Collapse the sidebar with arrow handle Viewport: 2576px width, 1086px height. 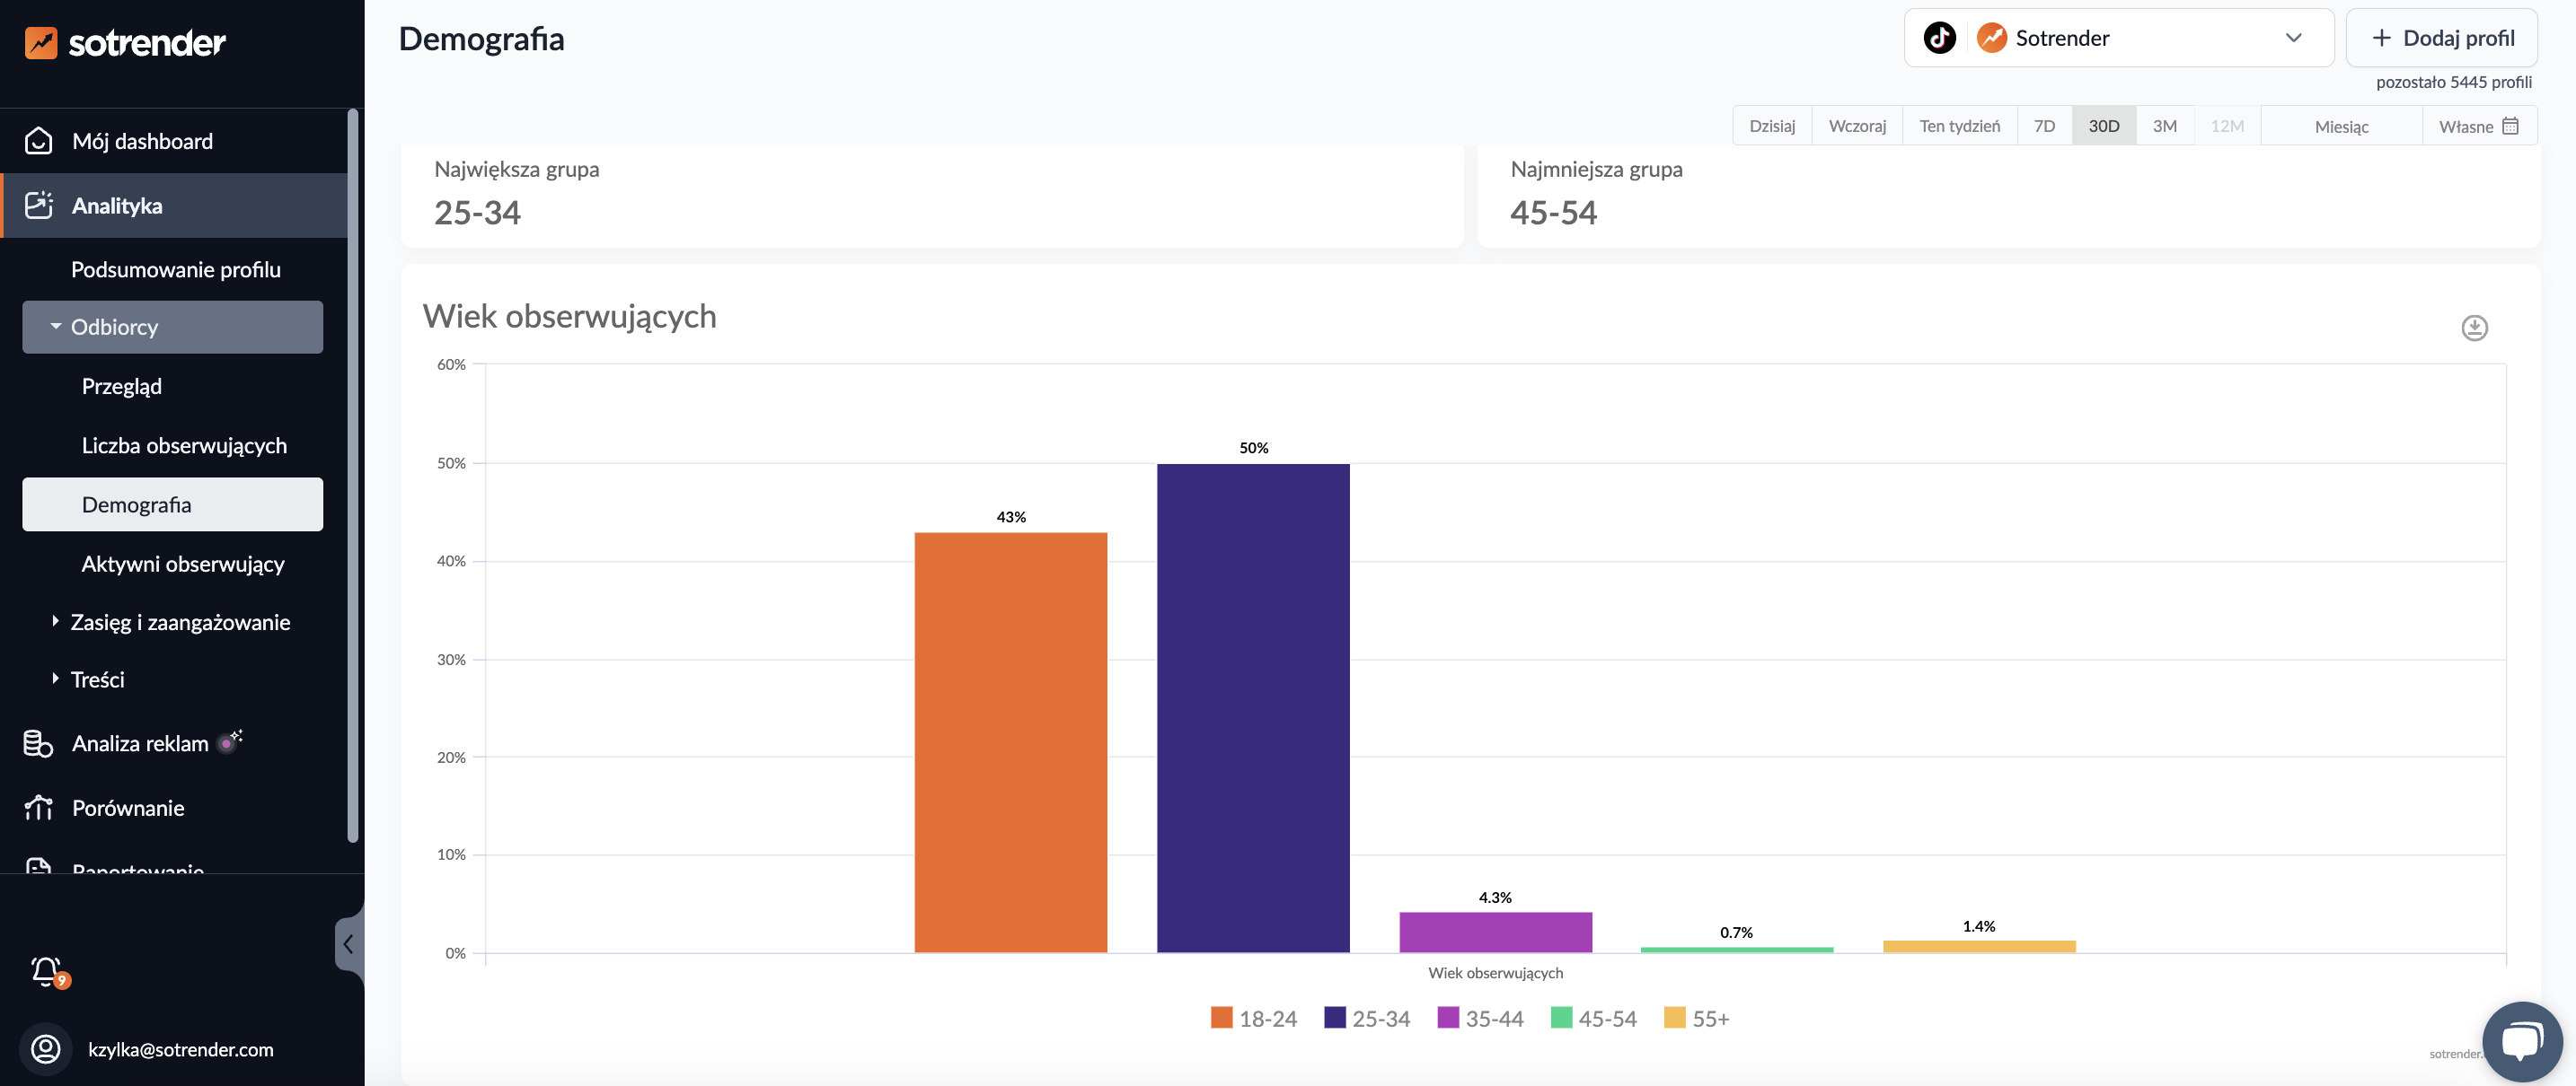point(348,943)
